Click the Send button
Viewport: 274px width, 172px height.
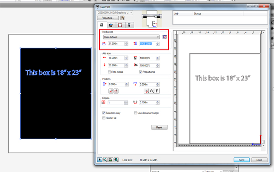tap(242, 160)
